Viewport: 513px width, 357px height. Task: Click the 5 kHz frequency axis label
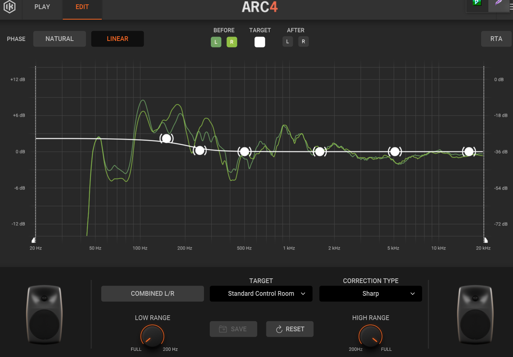393,248
